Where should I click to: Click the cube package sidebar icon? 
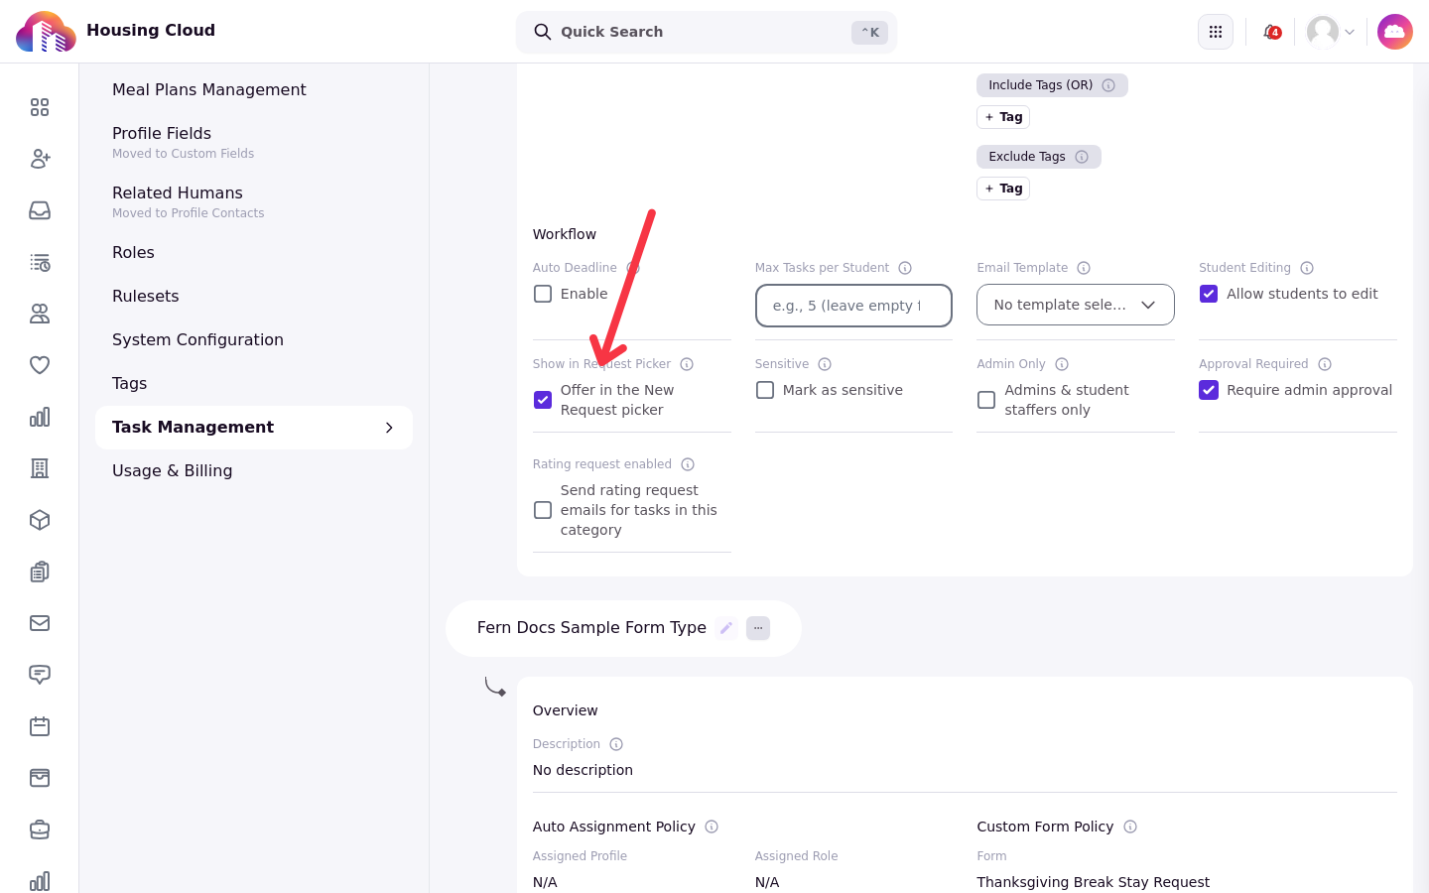click(40, 520)
